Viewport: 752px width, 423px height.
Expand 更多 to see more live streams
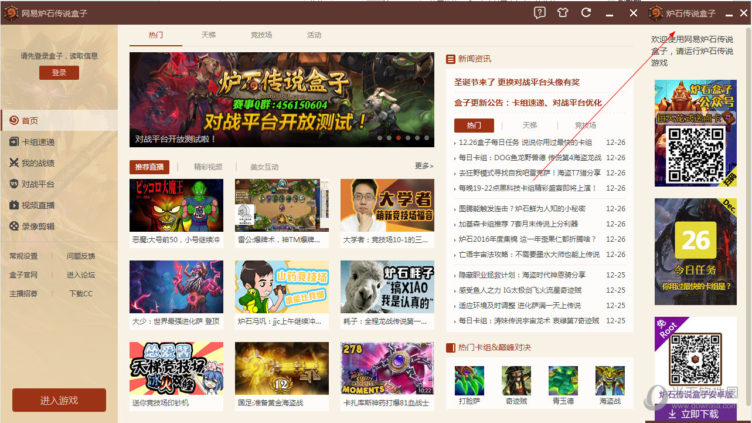423,166
